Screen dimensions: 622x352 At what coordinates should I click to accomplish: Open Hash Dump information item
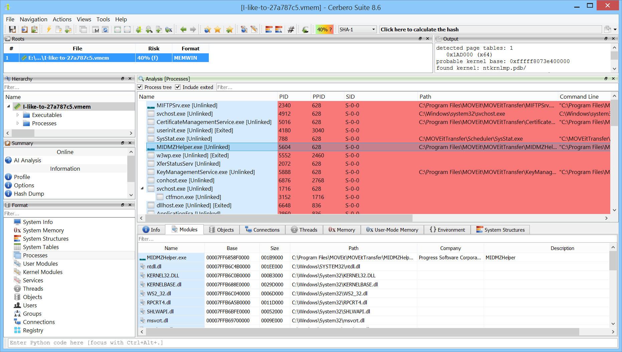[x=29, y=194]
